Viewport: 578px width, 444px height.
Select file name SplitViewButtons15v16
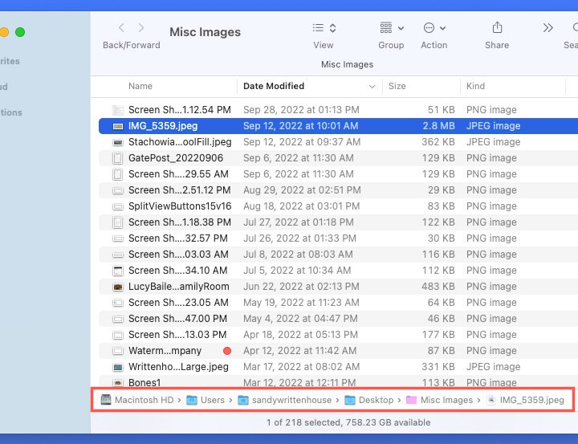click(180, 206)
